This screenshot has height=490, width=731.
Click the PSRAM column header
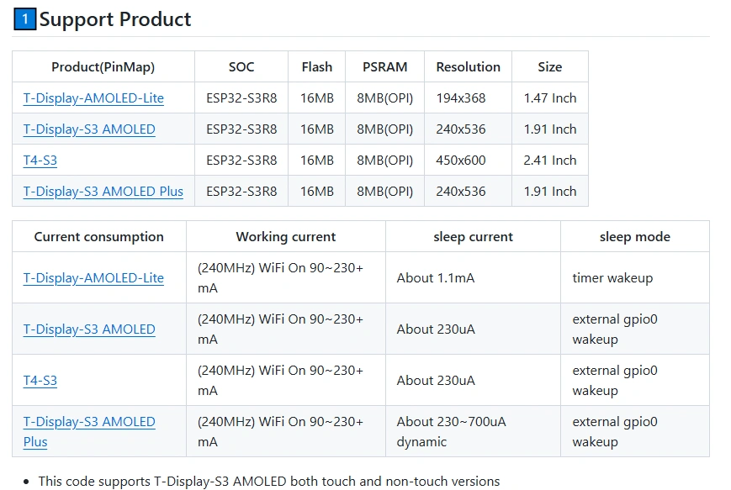[x=384, y=67]
